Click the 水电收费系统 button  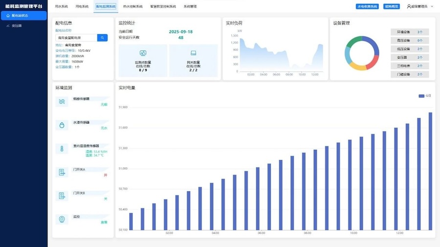click(367, 6)
